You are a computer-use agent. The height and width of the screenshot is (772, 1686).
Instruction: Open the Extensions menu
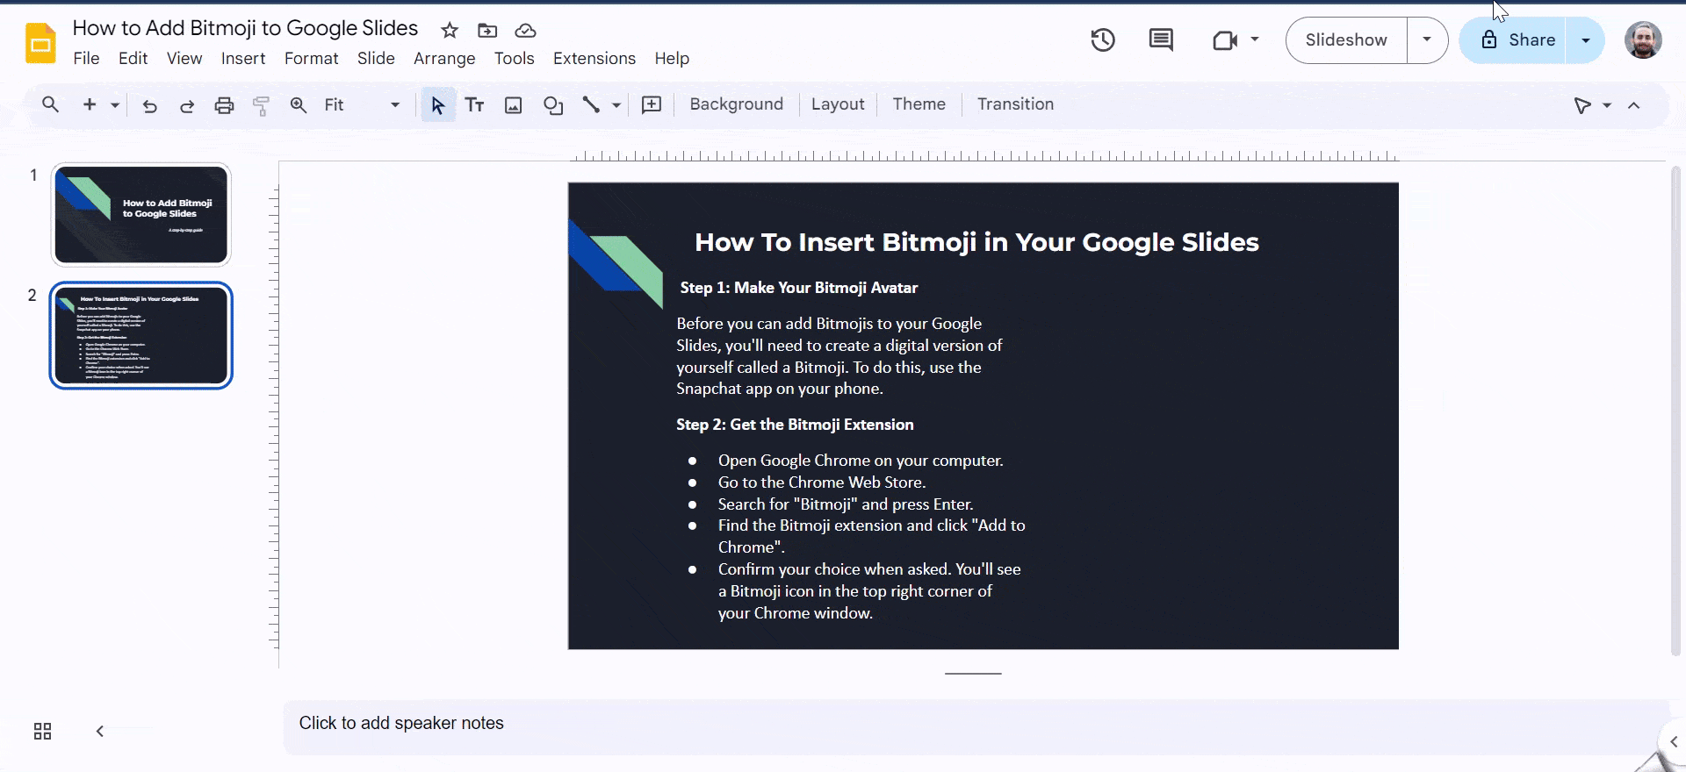(594, 59)
